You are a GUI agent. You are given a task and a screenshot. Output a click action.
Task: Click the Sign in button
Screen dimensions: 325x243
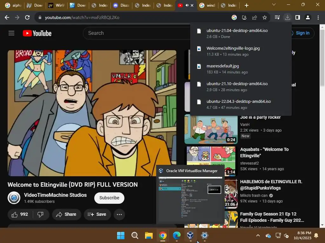[x=302, y=33]
